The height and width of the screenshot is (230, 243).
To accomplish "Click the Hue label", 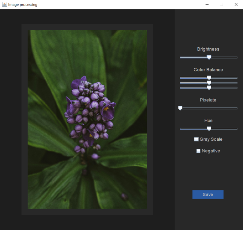I will click(x=208, y=121).
